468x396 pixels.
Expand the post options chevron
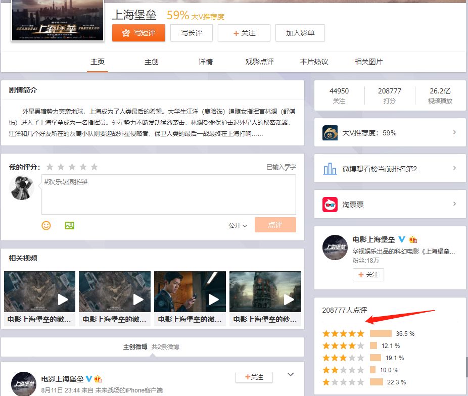(x=291, y=374)
